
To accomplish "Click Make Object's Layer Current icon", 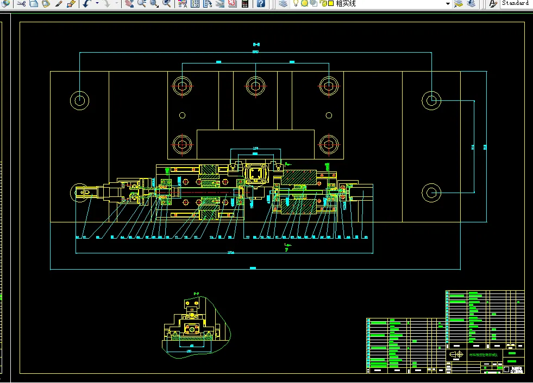I will click(x=459, y=4).
